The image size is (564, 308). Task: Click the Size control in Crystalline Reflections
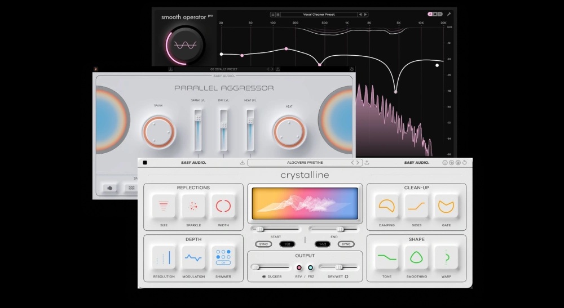coord(164,206)
